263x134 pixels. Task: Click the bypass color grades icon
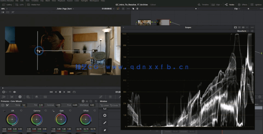pos(118,9)
